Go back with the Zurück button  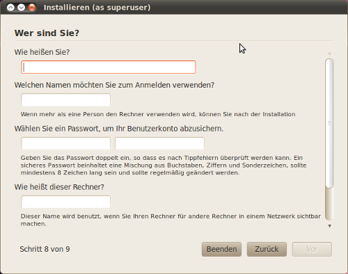pyautogui.click(x=267, y=249)
